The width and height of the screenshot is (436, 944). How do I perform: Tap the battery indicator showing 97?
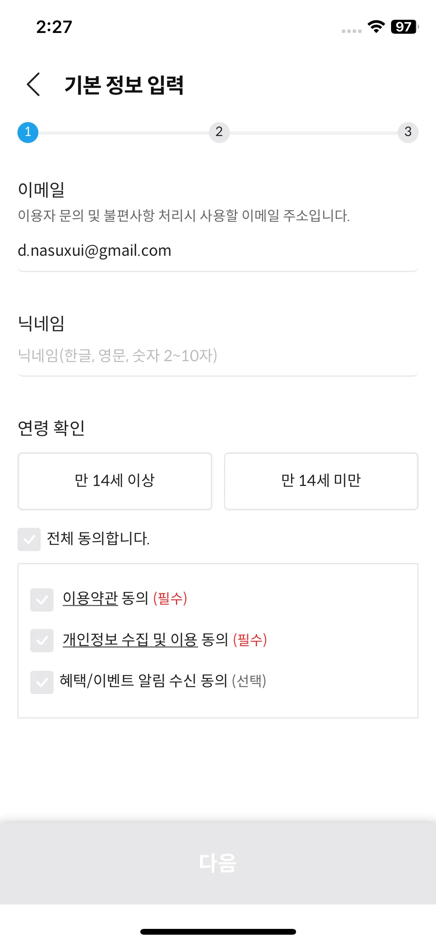click(x=405, y=27)
